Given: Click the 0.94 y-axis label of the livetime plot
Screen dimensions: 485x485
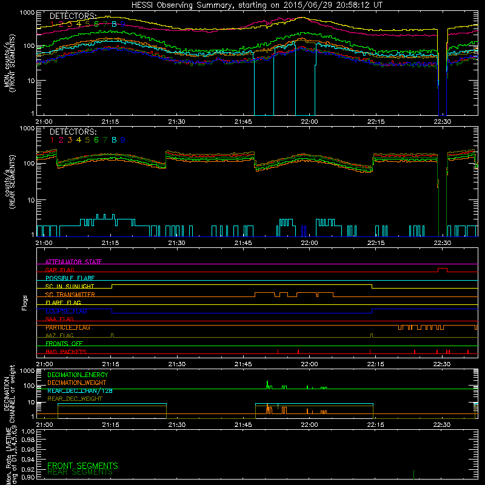Looking at the screenshot, I should coord(28,459).
